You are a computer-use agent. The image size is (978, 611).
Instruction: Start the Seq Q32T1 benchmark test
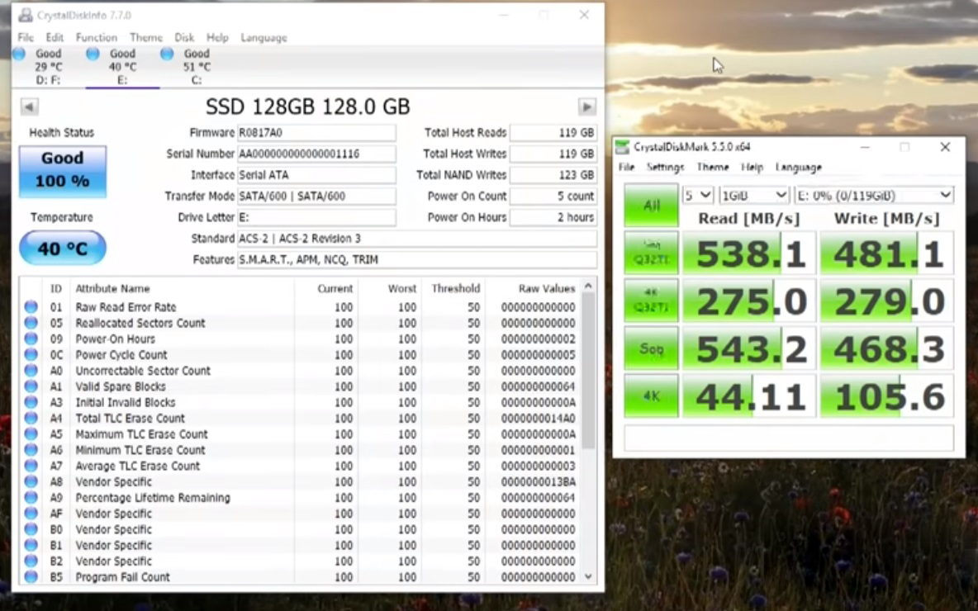point(651,253)
